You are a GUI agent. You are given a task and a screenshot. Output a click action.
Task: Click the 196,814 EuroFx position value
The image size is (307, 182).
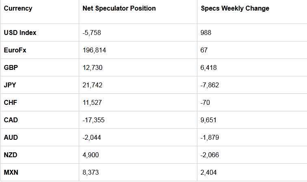(94, 50)
